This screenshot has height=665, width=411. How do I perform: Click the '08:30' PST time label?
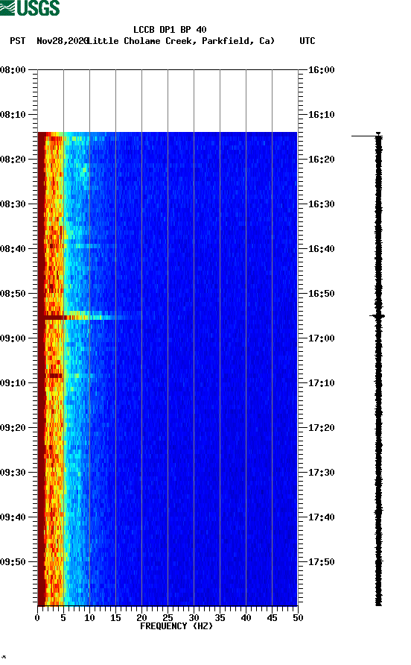(x=13, y=204)
